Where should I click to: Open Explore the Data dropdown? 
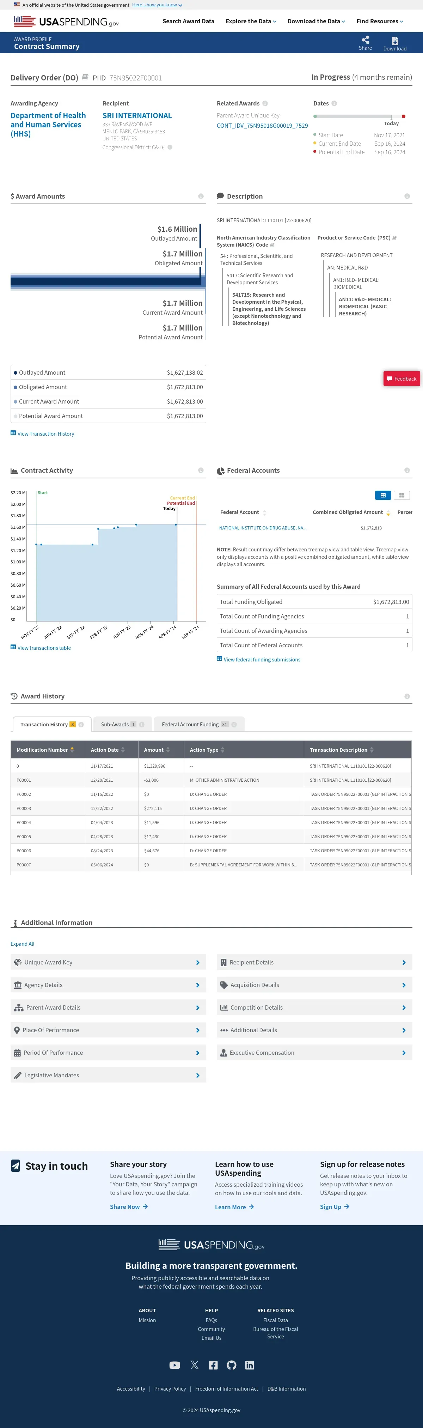tap(251, 21)
